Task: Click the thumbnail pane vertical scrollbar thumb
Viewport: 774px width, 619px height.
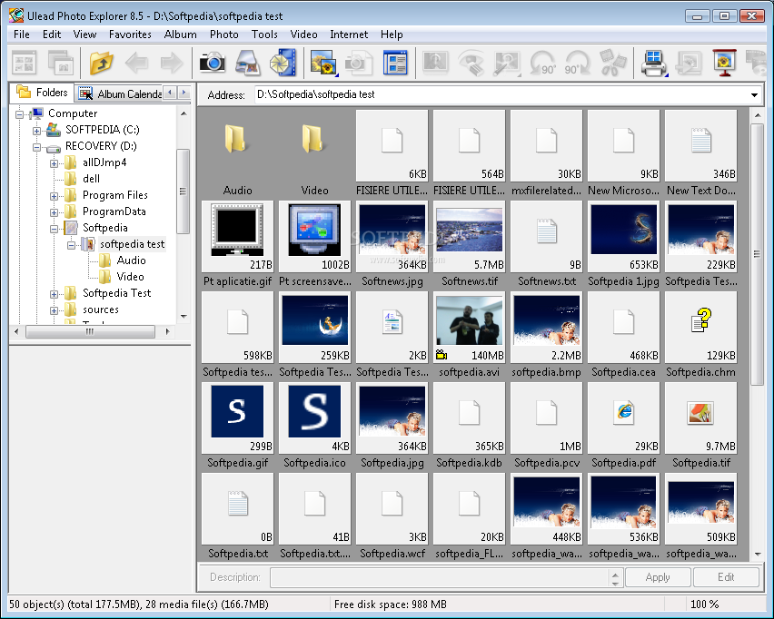Action: click(757, 254)
